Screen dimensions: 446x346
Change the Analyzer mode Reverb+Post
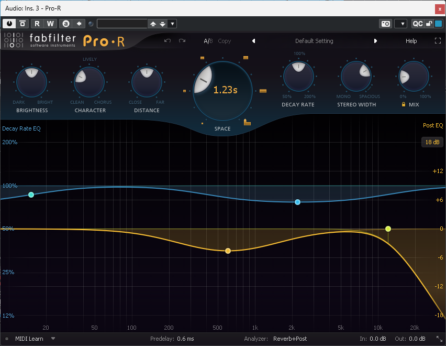click(290, 339)
